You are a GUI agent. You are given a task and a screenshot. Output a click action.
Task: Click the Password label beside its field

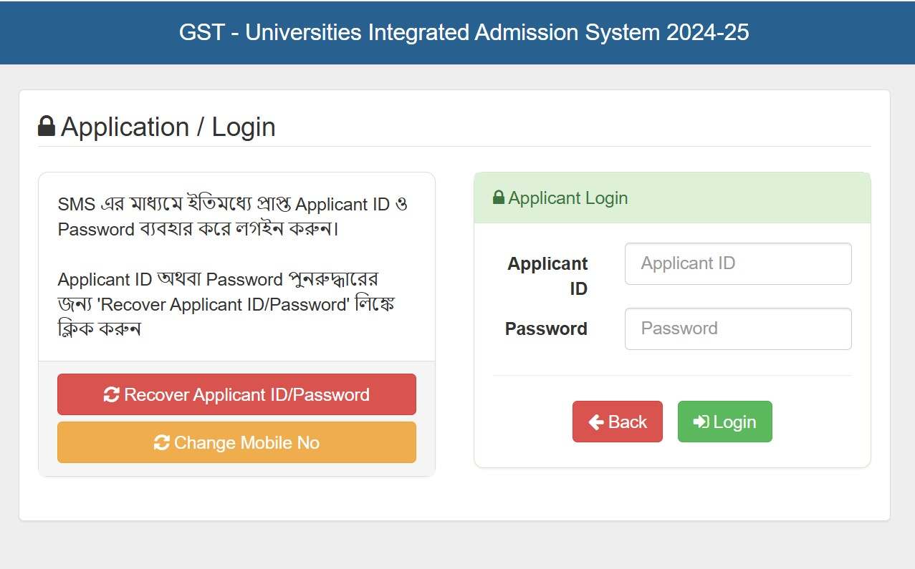(545, 329)
